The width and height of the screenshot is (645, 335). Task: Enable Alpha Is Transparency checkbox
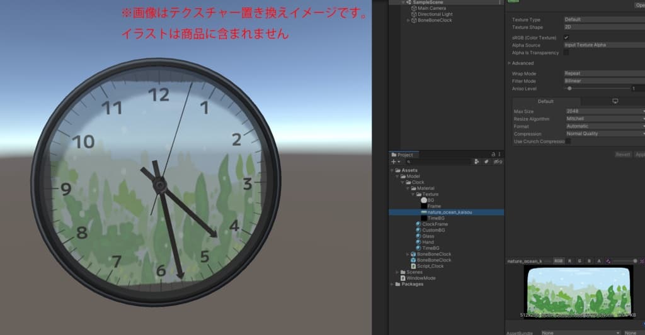566,53
